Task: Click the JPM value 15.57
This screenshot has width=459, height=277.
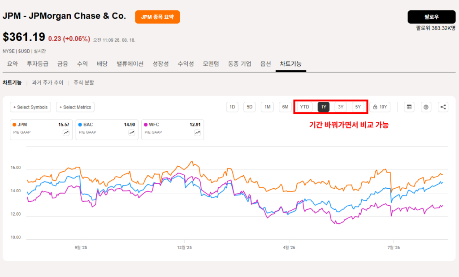Action: 64,125
